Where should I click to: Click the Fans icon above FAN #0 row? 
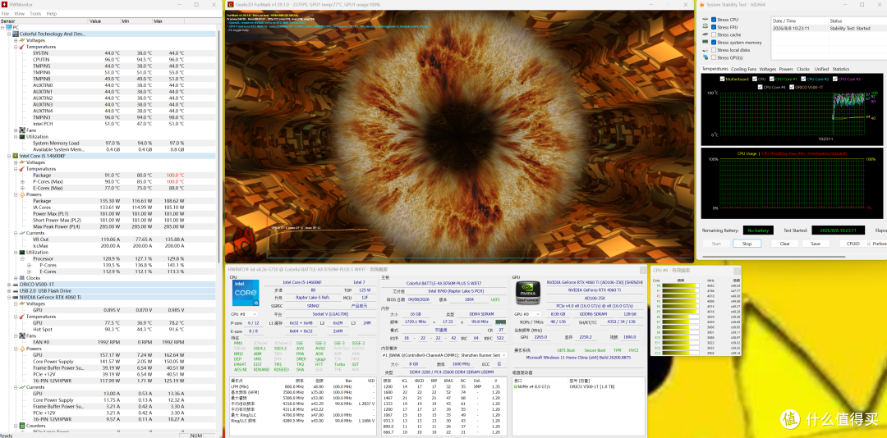(x=22, y=335)
